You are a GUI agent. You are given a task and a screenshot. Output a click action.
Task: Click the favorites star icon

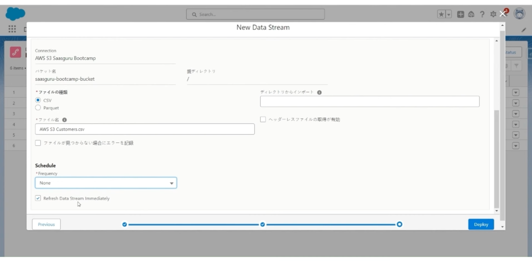coord(441,14)
